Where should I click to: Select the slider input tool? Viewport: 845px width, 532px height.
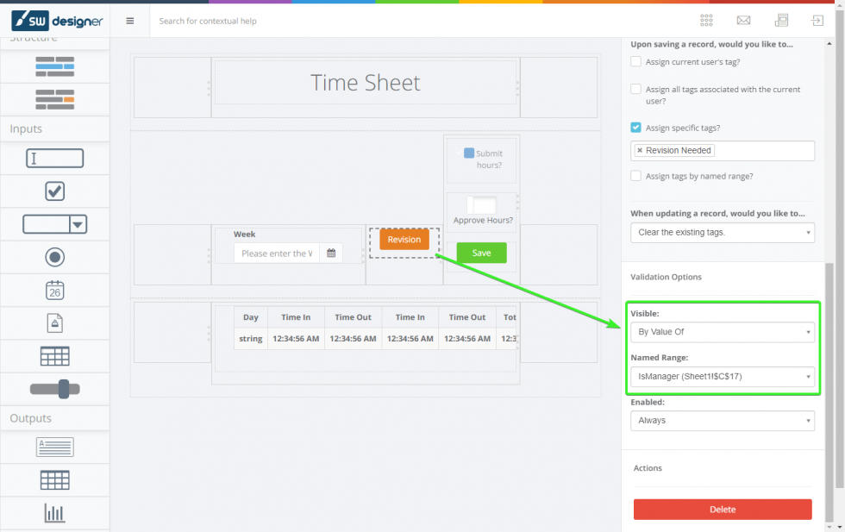[x=55, y=389]
